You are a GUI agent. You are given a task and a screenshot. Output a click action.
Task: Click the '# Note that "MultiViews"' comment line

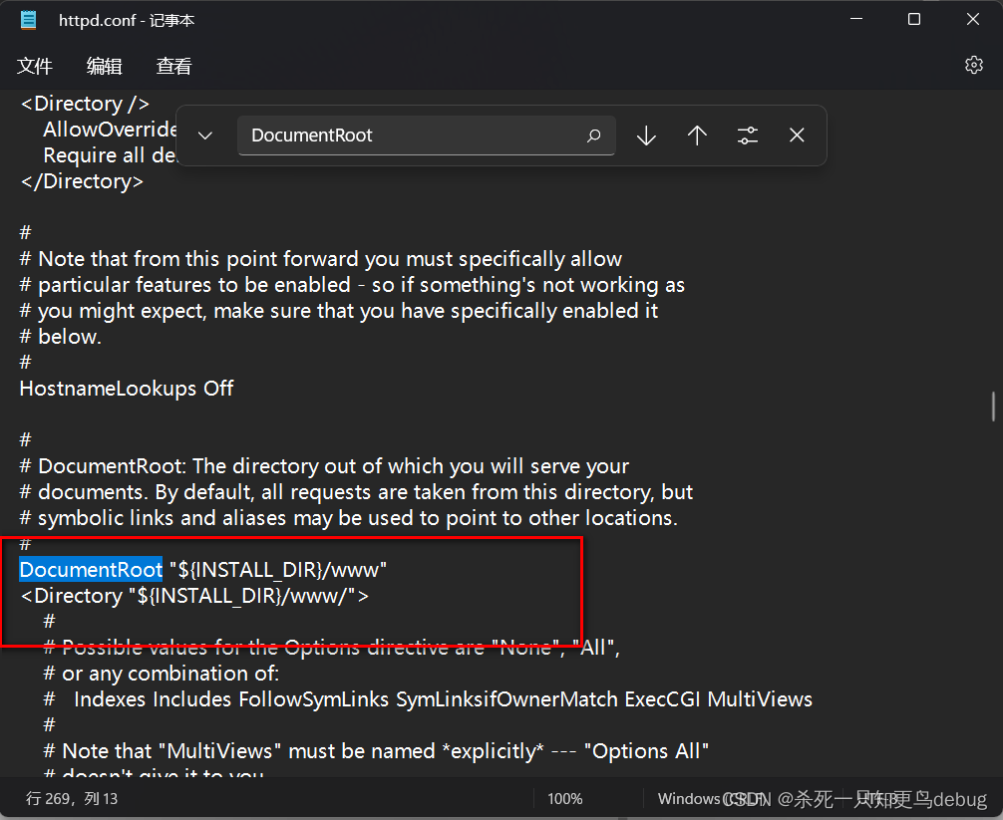tap(376, 751)
